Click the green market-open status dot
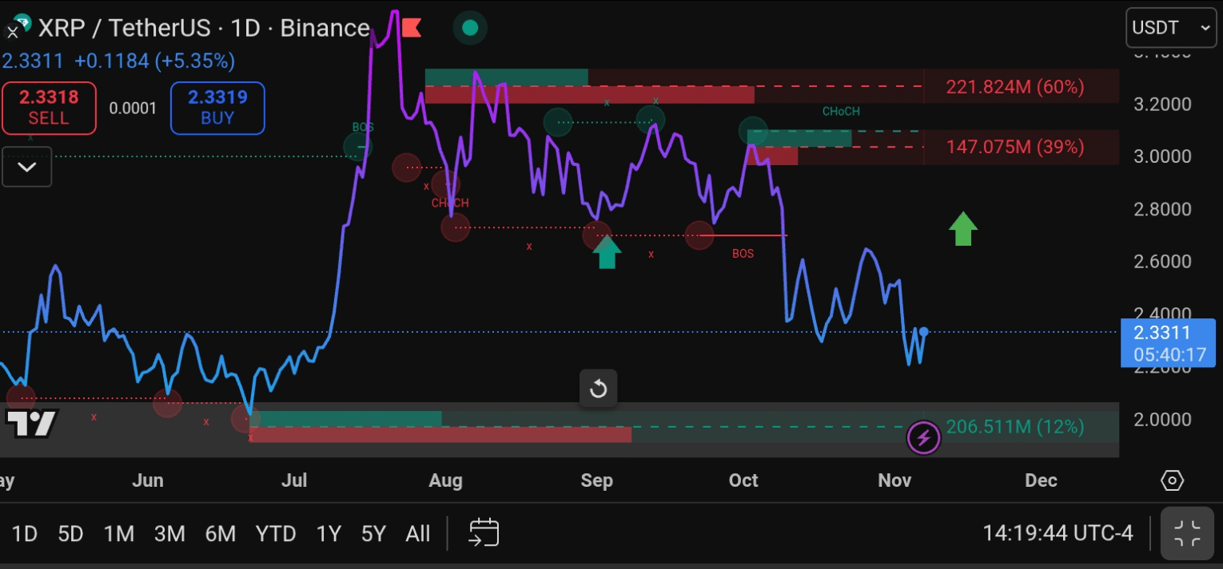1223x569 pixels. click(x=470, y=28)
